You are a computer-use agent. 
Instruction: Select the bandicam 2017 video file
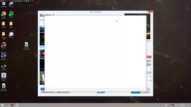(4, 87)
